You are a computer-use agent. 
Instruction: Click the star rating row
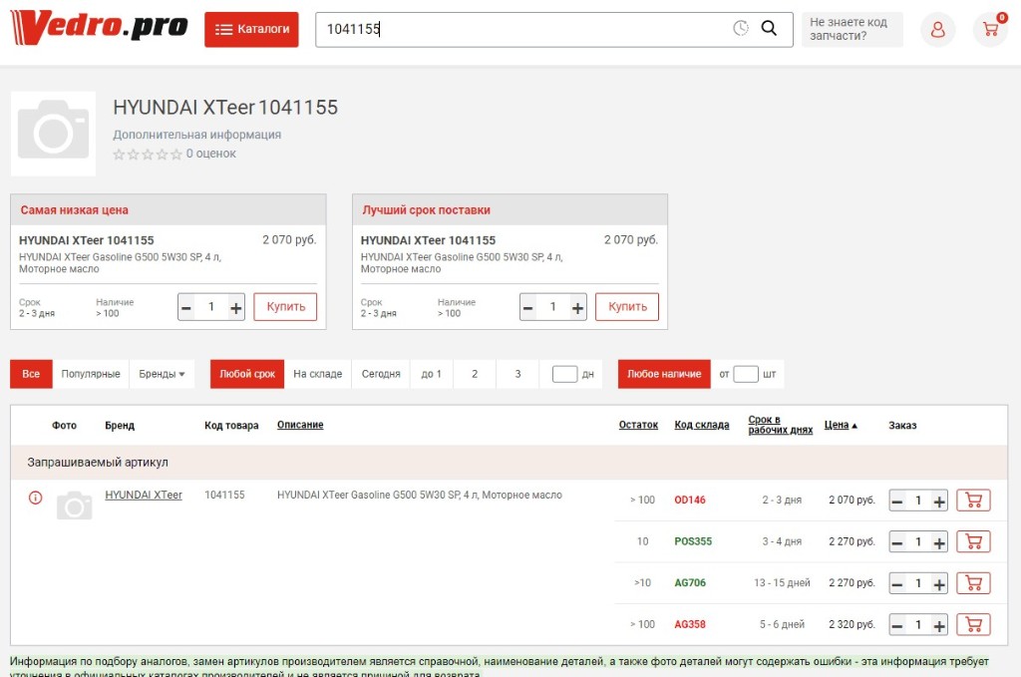148,155
